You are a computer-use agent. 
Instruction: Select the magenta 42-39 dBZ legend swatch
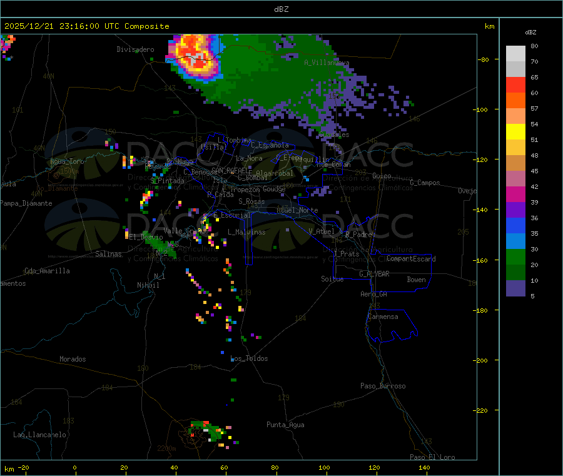click(x=515, y=194)
